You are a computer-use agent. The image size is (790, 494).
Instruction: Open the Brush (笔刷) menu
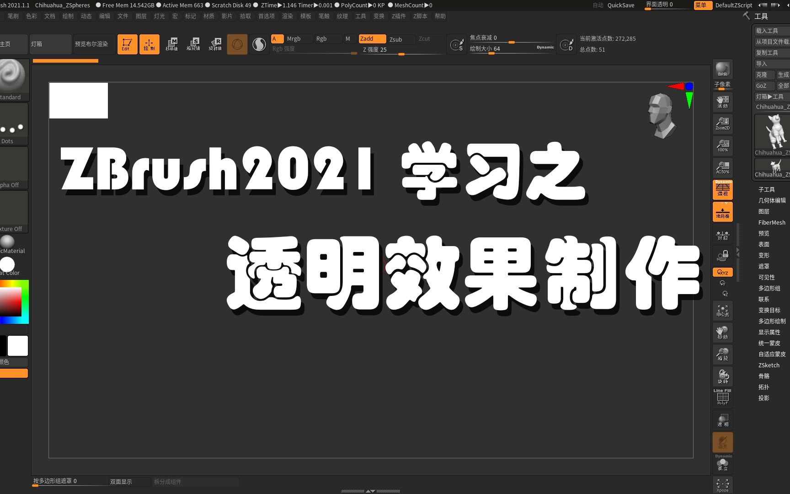(x=13, y=16)
